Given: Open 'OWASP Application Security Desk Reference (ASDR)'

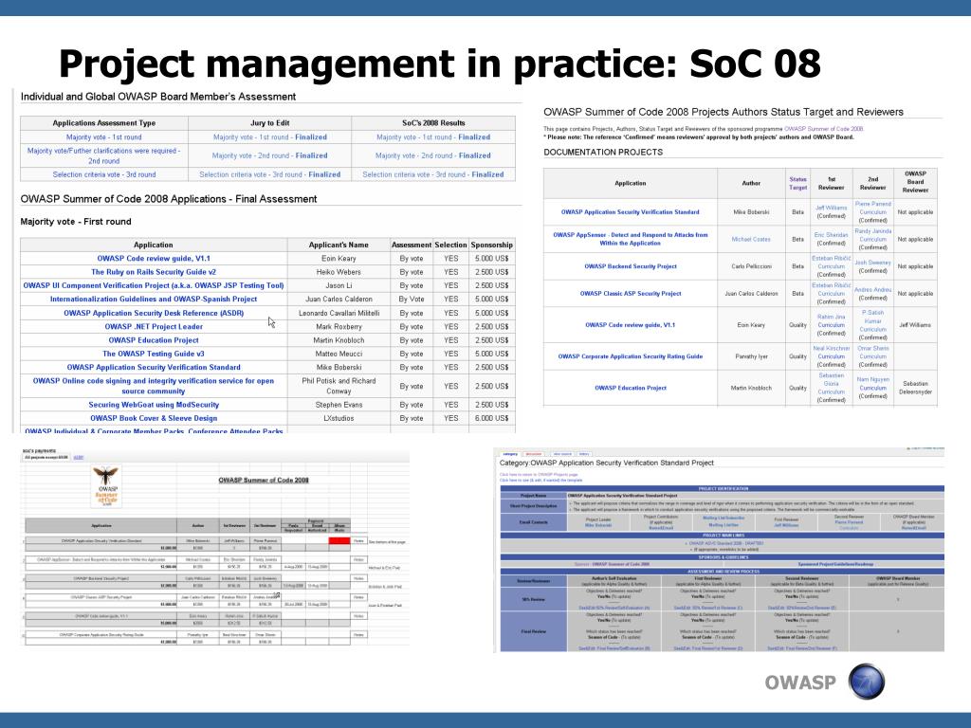Looking at the screenshot, I should point(154,313).
